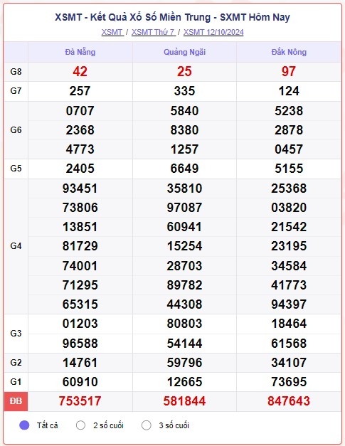Click the Quảng Ngãi column header
This screenshot has height=446, width=345.
(x=184, y=52)
